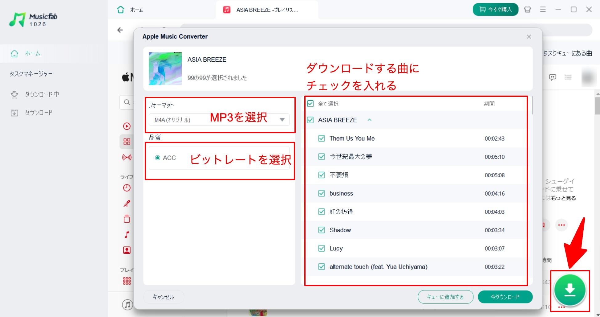Uncheck the Shadow track

[322, 230]
